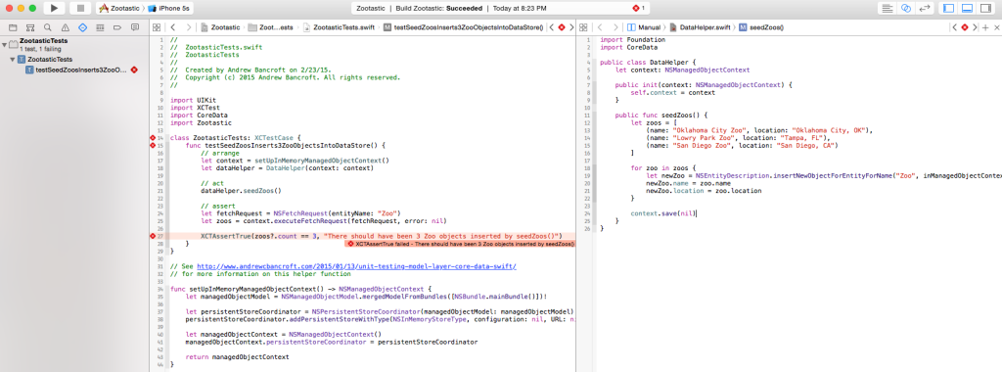
Task: Click the issue indicator in left editor jump bar
Action: (562, 27)
